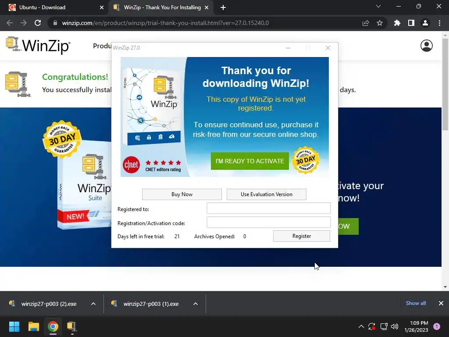Open the volume tray icon
Screen dimensions: 449x337
[x=395, y=326]
